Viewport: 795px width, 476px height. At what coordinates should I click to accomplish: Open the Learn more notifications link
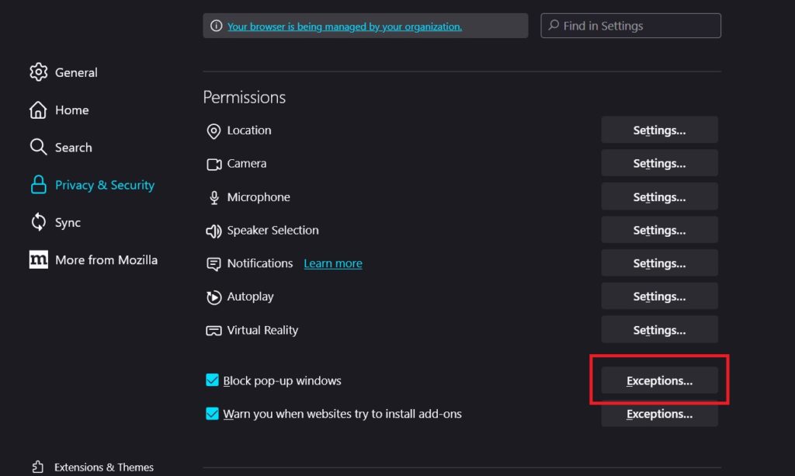coord(332,263)
